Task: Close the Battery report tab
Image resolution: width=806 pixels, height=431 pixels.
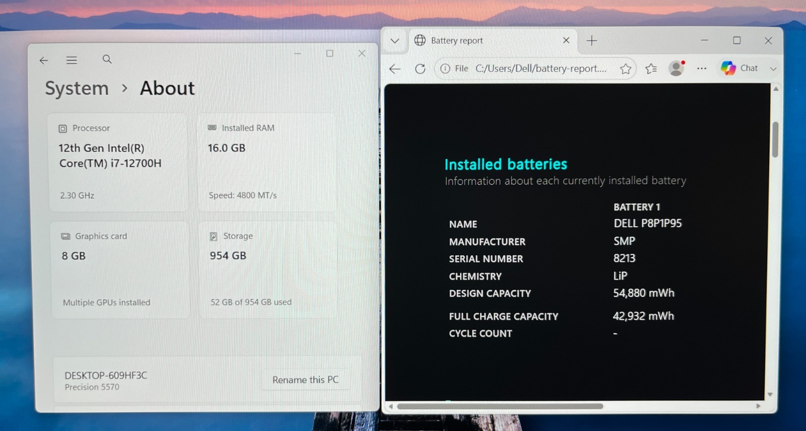Action: (x=566, y=40)
